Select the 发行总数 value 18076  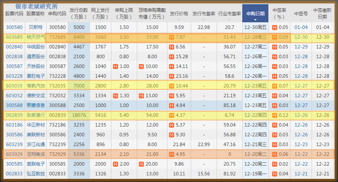pos(79,115)
